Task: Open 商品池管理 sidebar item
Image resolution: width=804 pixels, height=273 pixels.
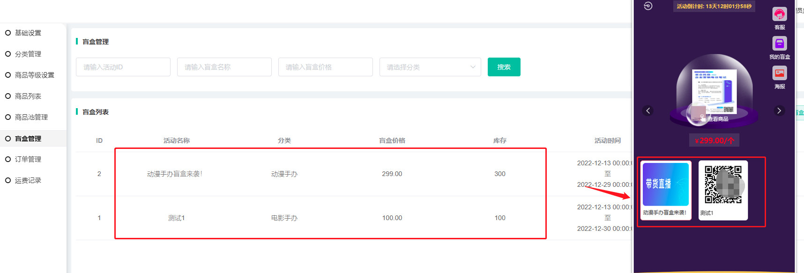Action: 31,117
